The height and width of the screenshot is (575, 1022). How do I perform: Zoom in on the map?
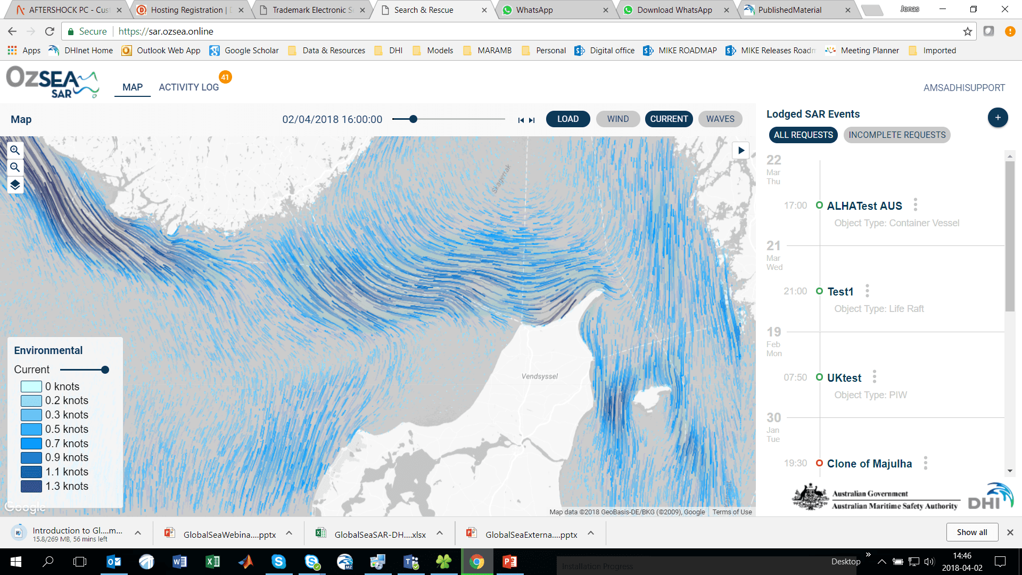15,150
